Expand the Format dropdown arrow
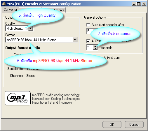The height and width of the screenshot is (131, 148). pos(75,40)
